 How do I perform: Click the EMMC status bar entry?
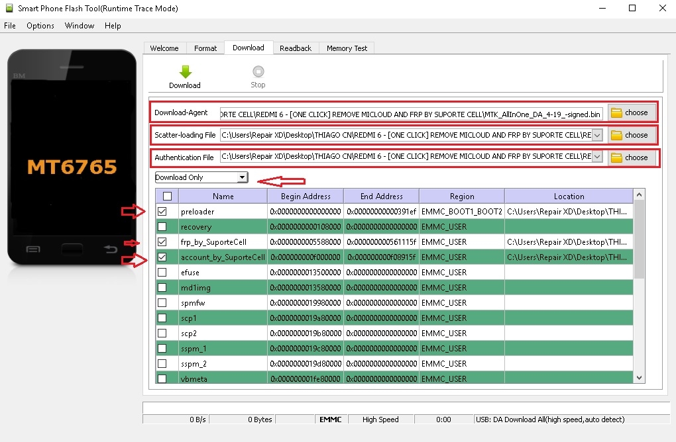coord(331,420)
